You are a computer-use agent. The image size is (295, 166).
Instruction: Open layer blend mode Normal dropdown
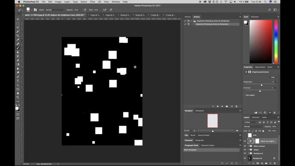pyautogui.click(x=254, y=127)
